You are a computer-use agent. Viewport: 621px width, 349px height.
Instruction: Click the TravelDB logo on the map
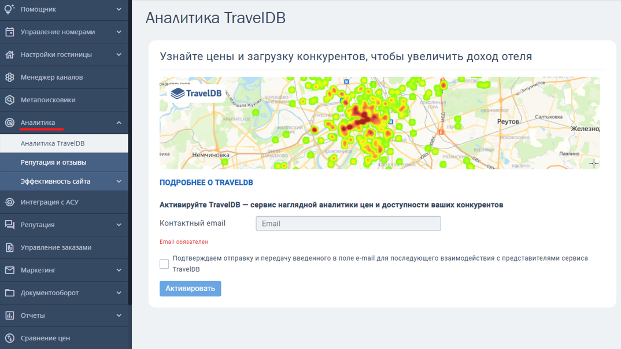pos(196,94)
